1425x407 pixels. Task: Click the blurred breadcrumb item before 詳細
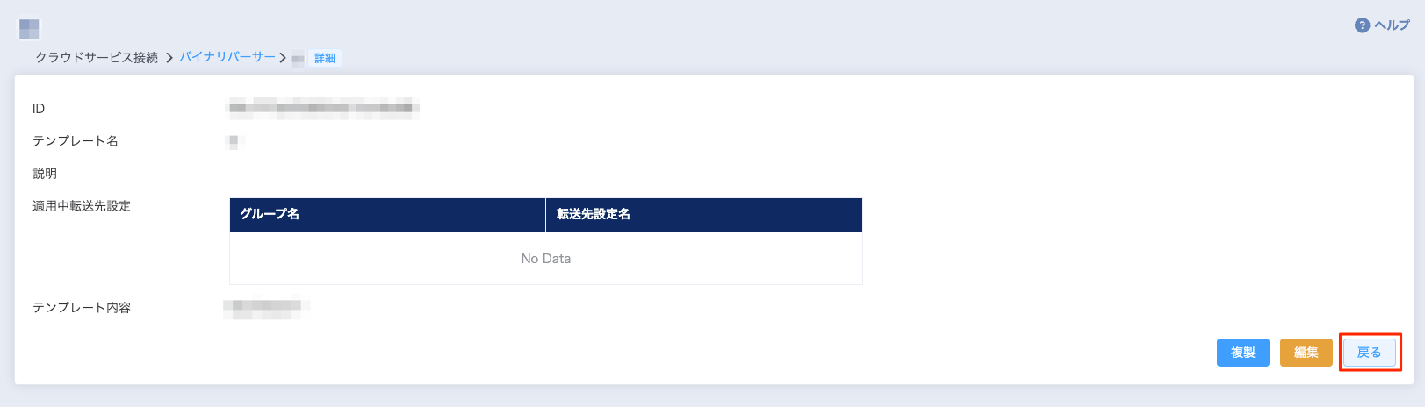(298, 59)
